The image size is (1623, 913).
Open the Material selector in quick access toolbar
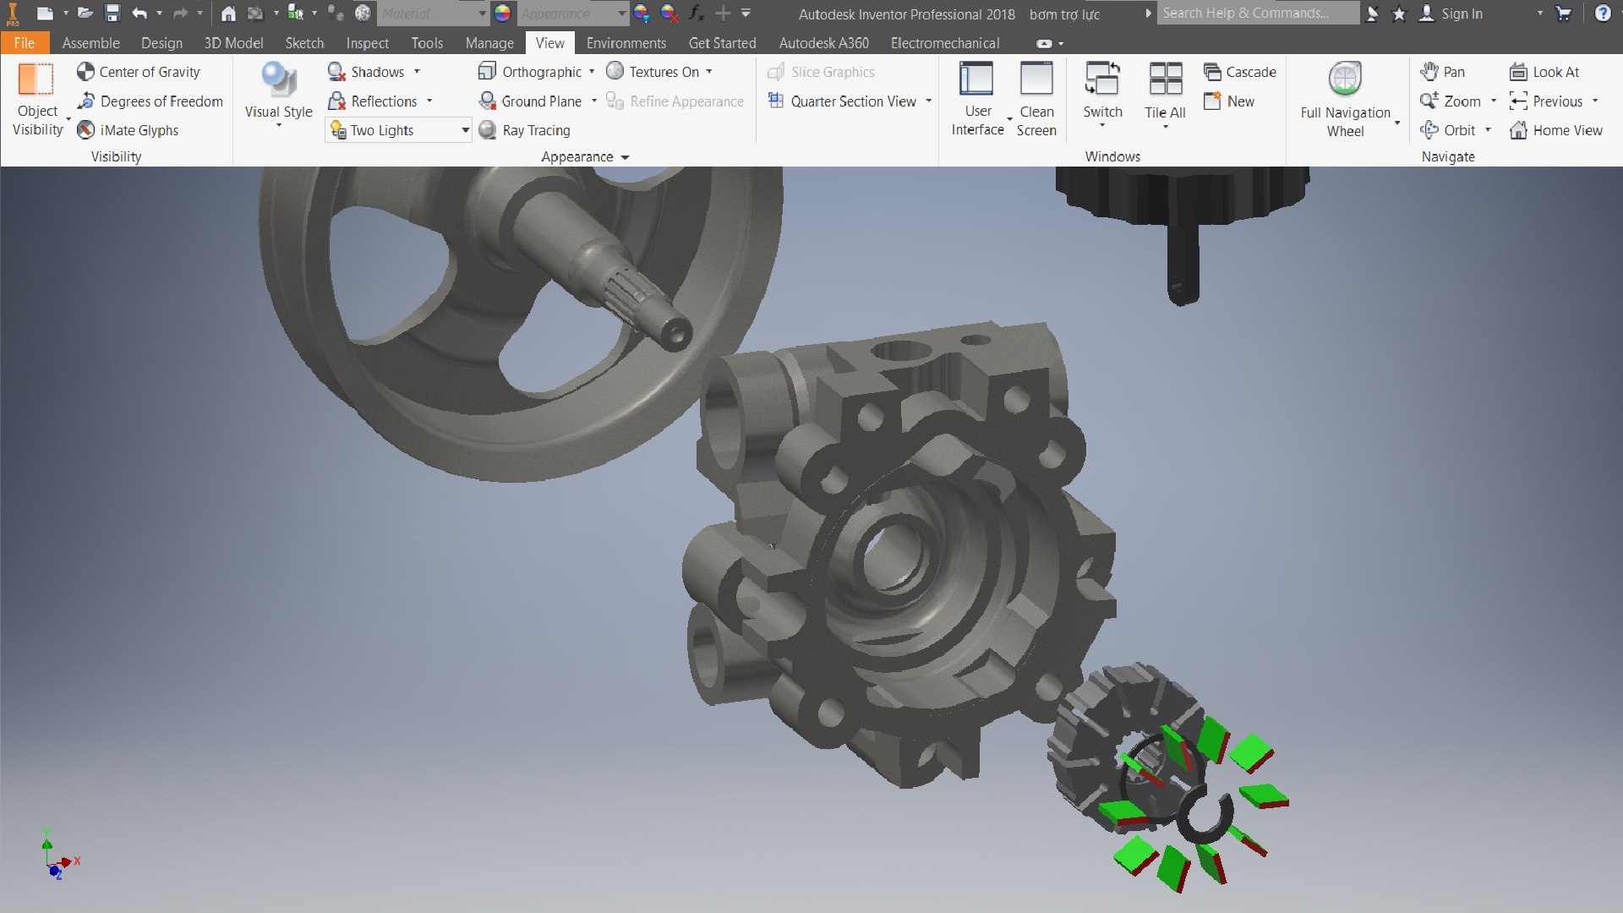(432, 14)
